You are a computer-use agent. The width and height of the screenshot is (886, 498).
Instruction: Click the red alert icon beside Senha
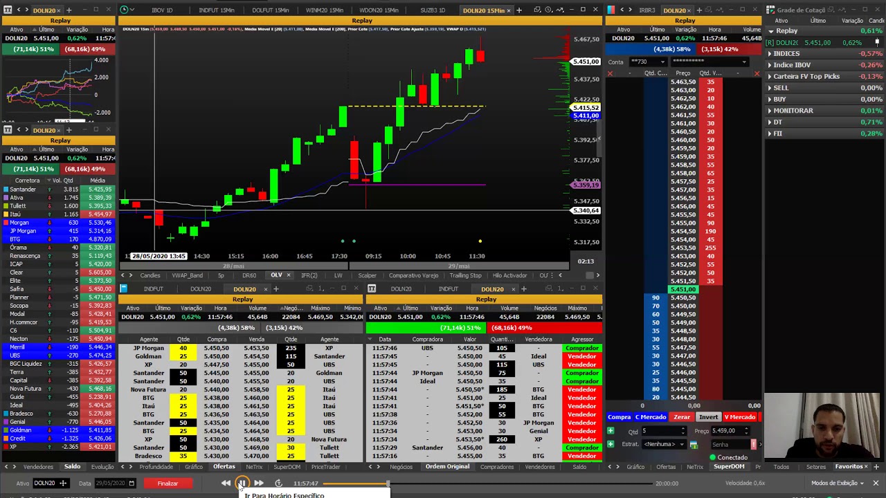[753, 444]
